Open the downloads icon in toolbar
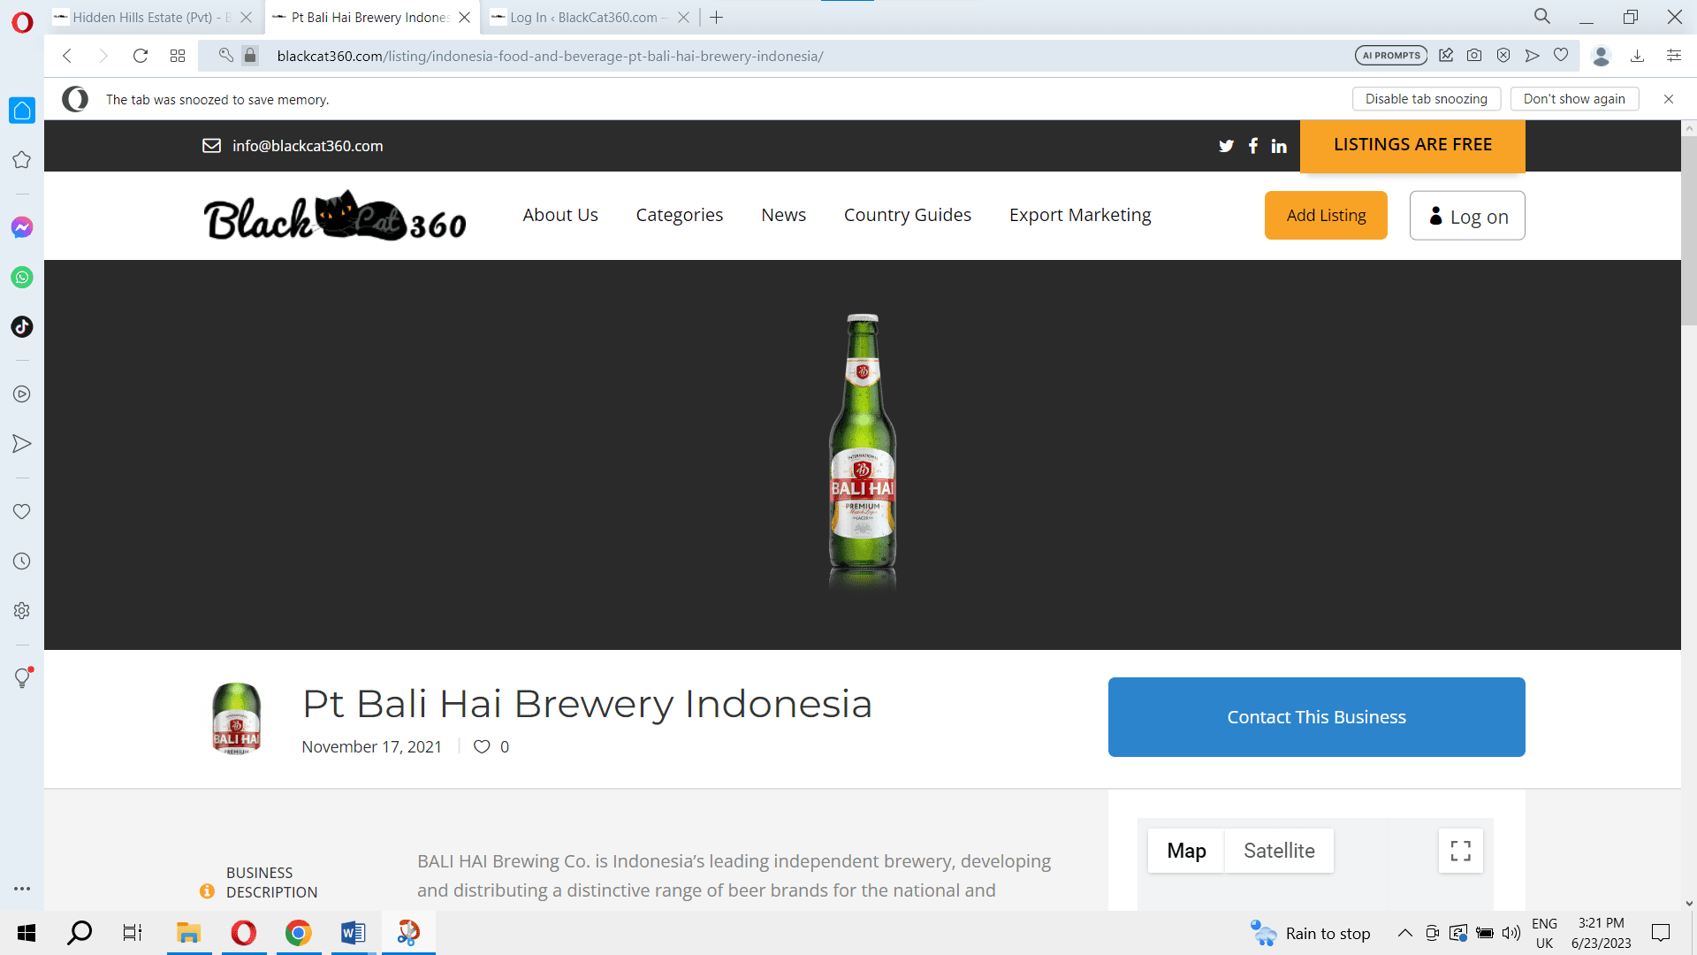 pos(1637,56)
